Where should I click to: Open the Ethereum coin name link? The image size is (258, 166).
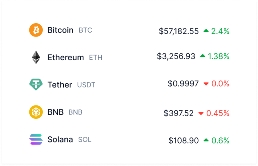click(x=66, y=57)
